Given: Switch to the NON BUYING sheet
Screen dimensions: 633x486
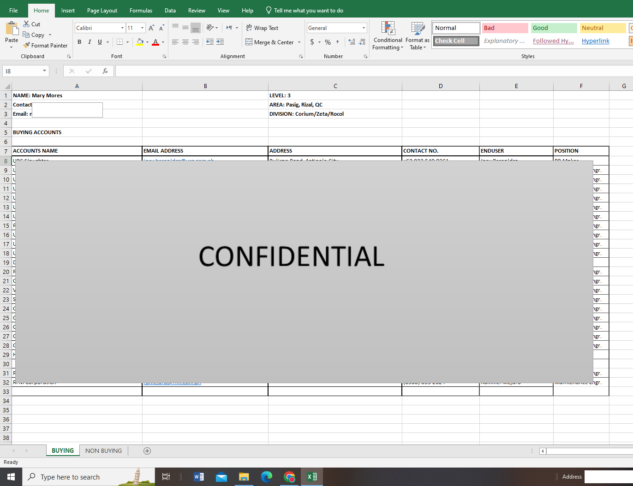Looking at the screenshot, I should (x=103, y=450).
